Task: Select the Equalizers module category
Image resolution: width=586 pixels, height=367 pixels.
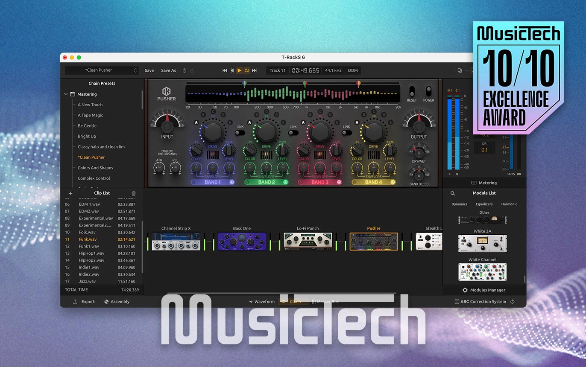Action: point(484,204)
